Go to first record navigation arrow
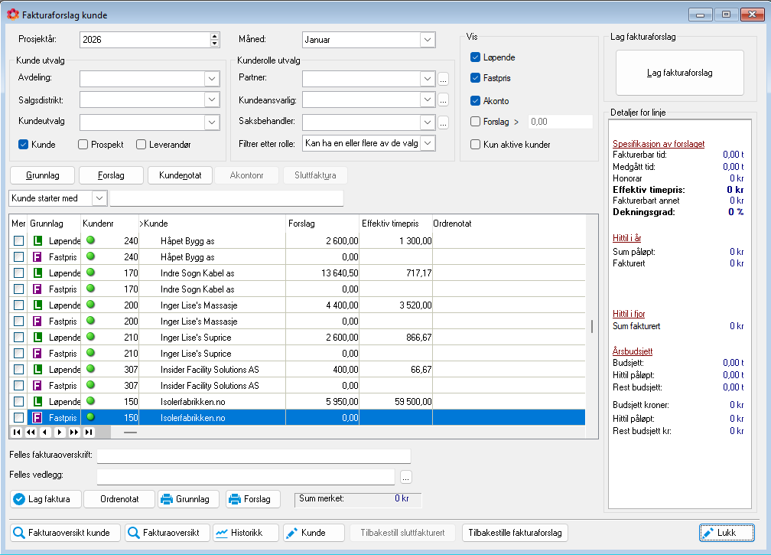Image resolution: width=771 pixels, height=555 pixels. [18, 433]
